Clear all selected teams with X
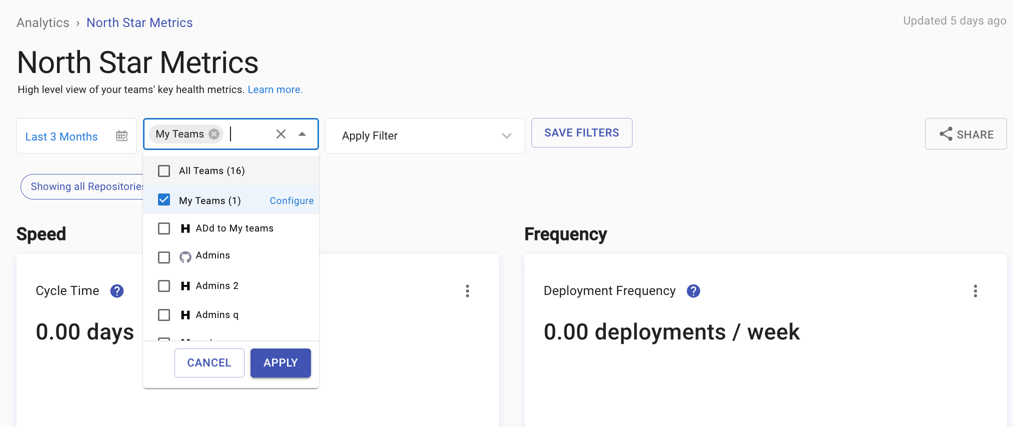The width and height of the screenshot is (1013, 427). pos(281,134)
